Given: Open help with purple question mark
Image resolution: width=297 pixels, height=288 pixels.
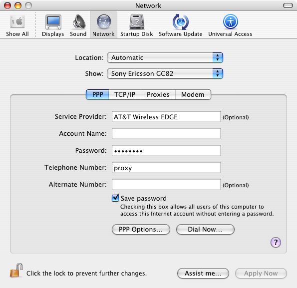Looking at the screenshot, I should (276, 242).
